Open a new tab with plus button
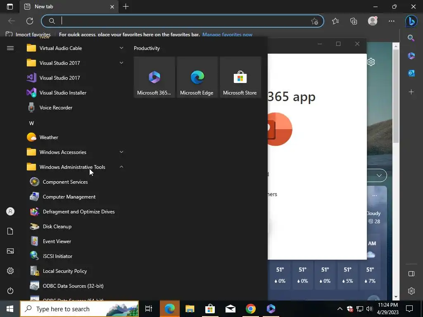The image size is (423, 317). coord(126,7)
